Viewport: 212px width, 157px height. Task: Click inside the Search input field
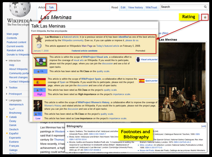click(181, 7)
